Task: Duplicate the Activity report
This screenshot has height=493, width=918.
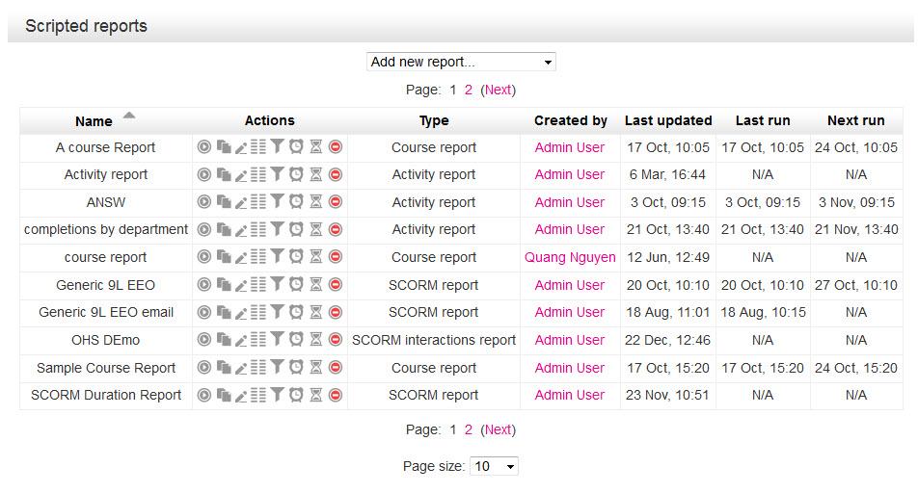Action: tap(224, 175)
